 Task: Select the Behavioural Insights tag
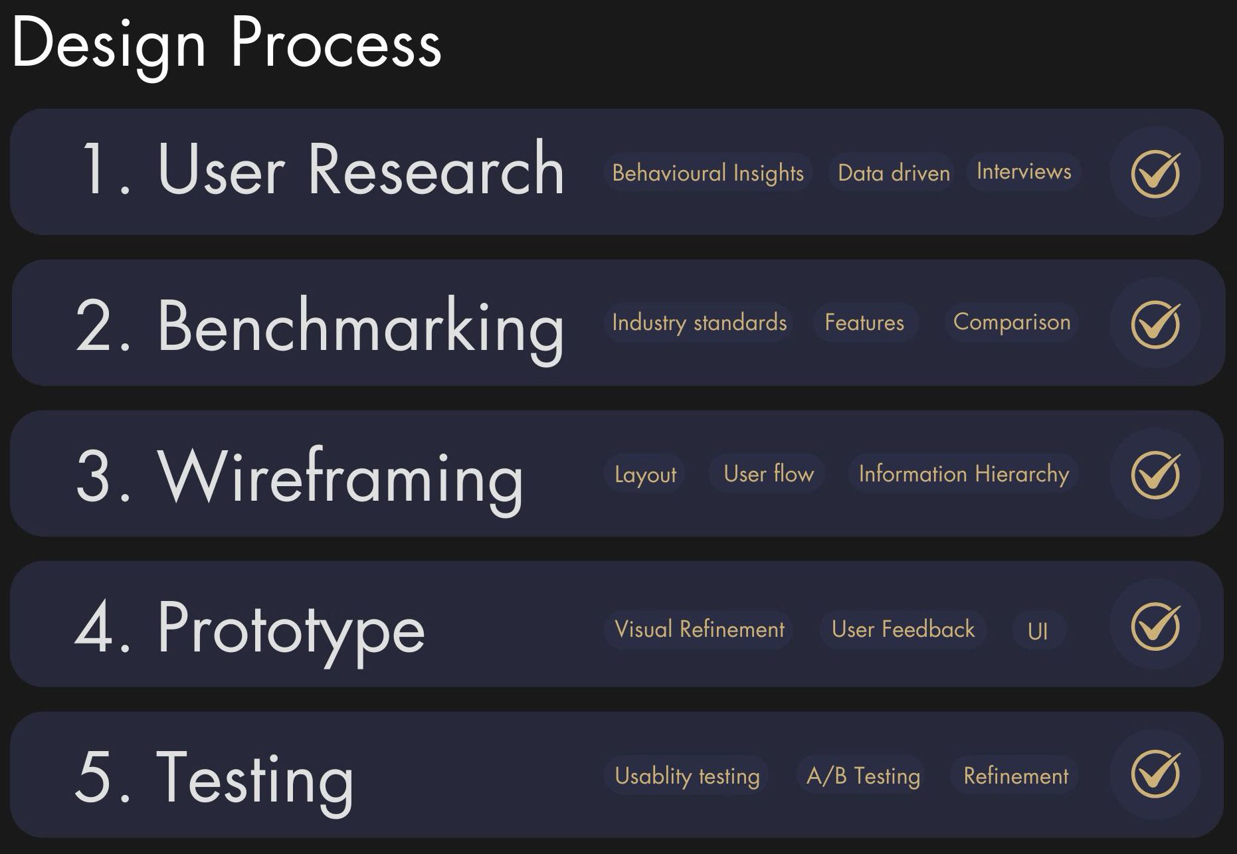click(708, 173)
